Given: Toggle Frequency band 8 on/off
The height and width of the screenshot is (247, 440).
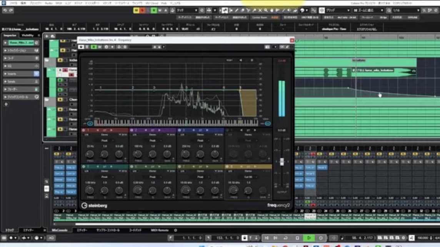Looking at the screenshot, I should (x=227, y=166).
